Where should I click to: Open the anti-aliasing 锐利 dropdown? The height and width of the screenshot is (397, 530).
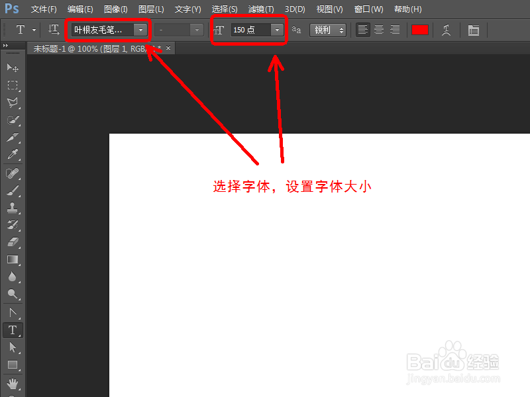(328, 30)
